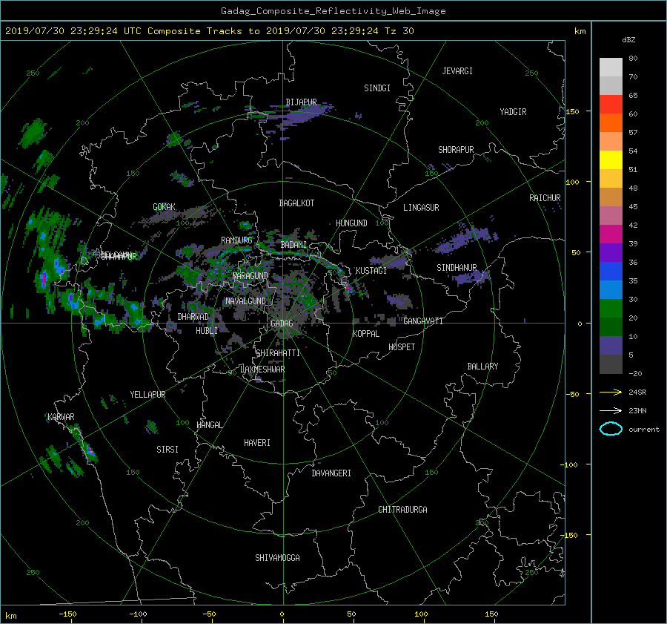Click the '23MN' legend label
This screenshot has width=667, height=624.
coord(637,411)
